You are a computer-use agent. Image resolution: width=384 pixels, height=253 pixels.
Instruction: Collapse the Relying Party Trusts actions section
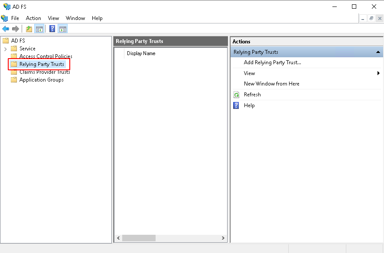pyautogui.click(x=378, y=52)
